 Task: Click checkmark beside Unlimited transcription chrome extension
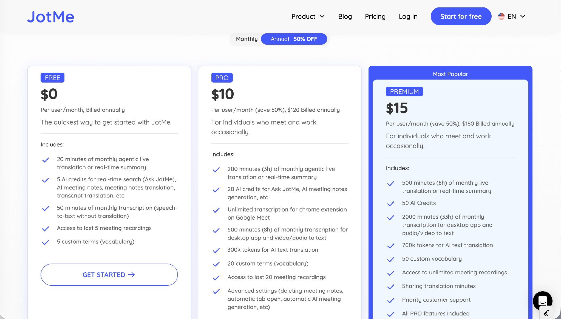pos(216,210)
